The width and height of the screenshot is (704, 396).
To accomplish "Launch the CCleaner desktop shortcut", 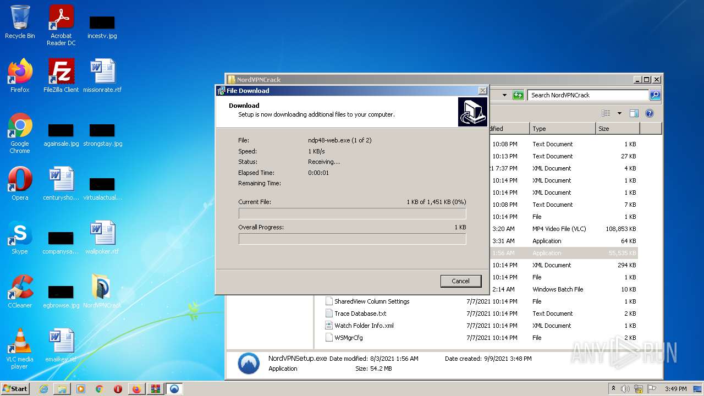I will click(x=20, y=291).
